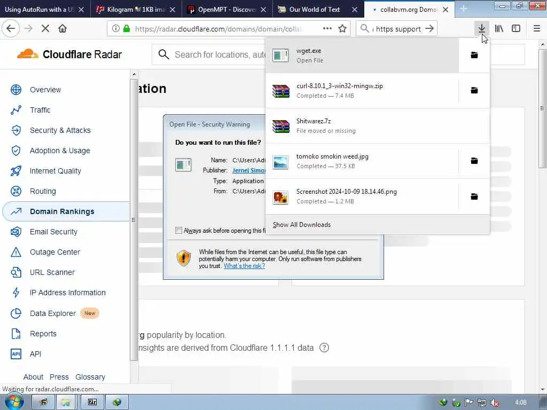This screenshot has height=410, width=547.
Task: Switch to Our World of Text tab
Action: coord(314,10)
